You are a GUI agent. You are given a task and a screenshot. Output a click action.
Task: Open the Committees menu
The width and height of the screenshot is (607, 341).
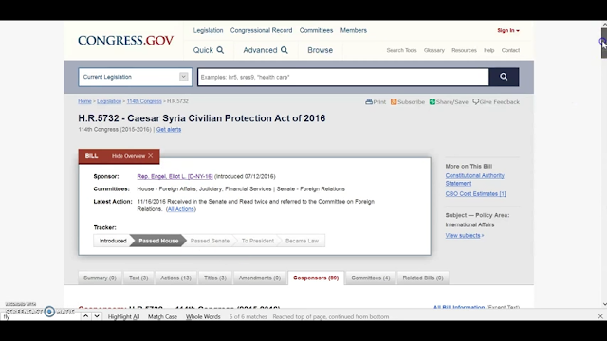(316, 30)
